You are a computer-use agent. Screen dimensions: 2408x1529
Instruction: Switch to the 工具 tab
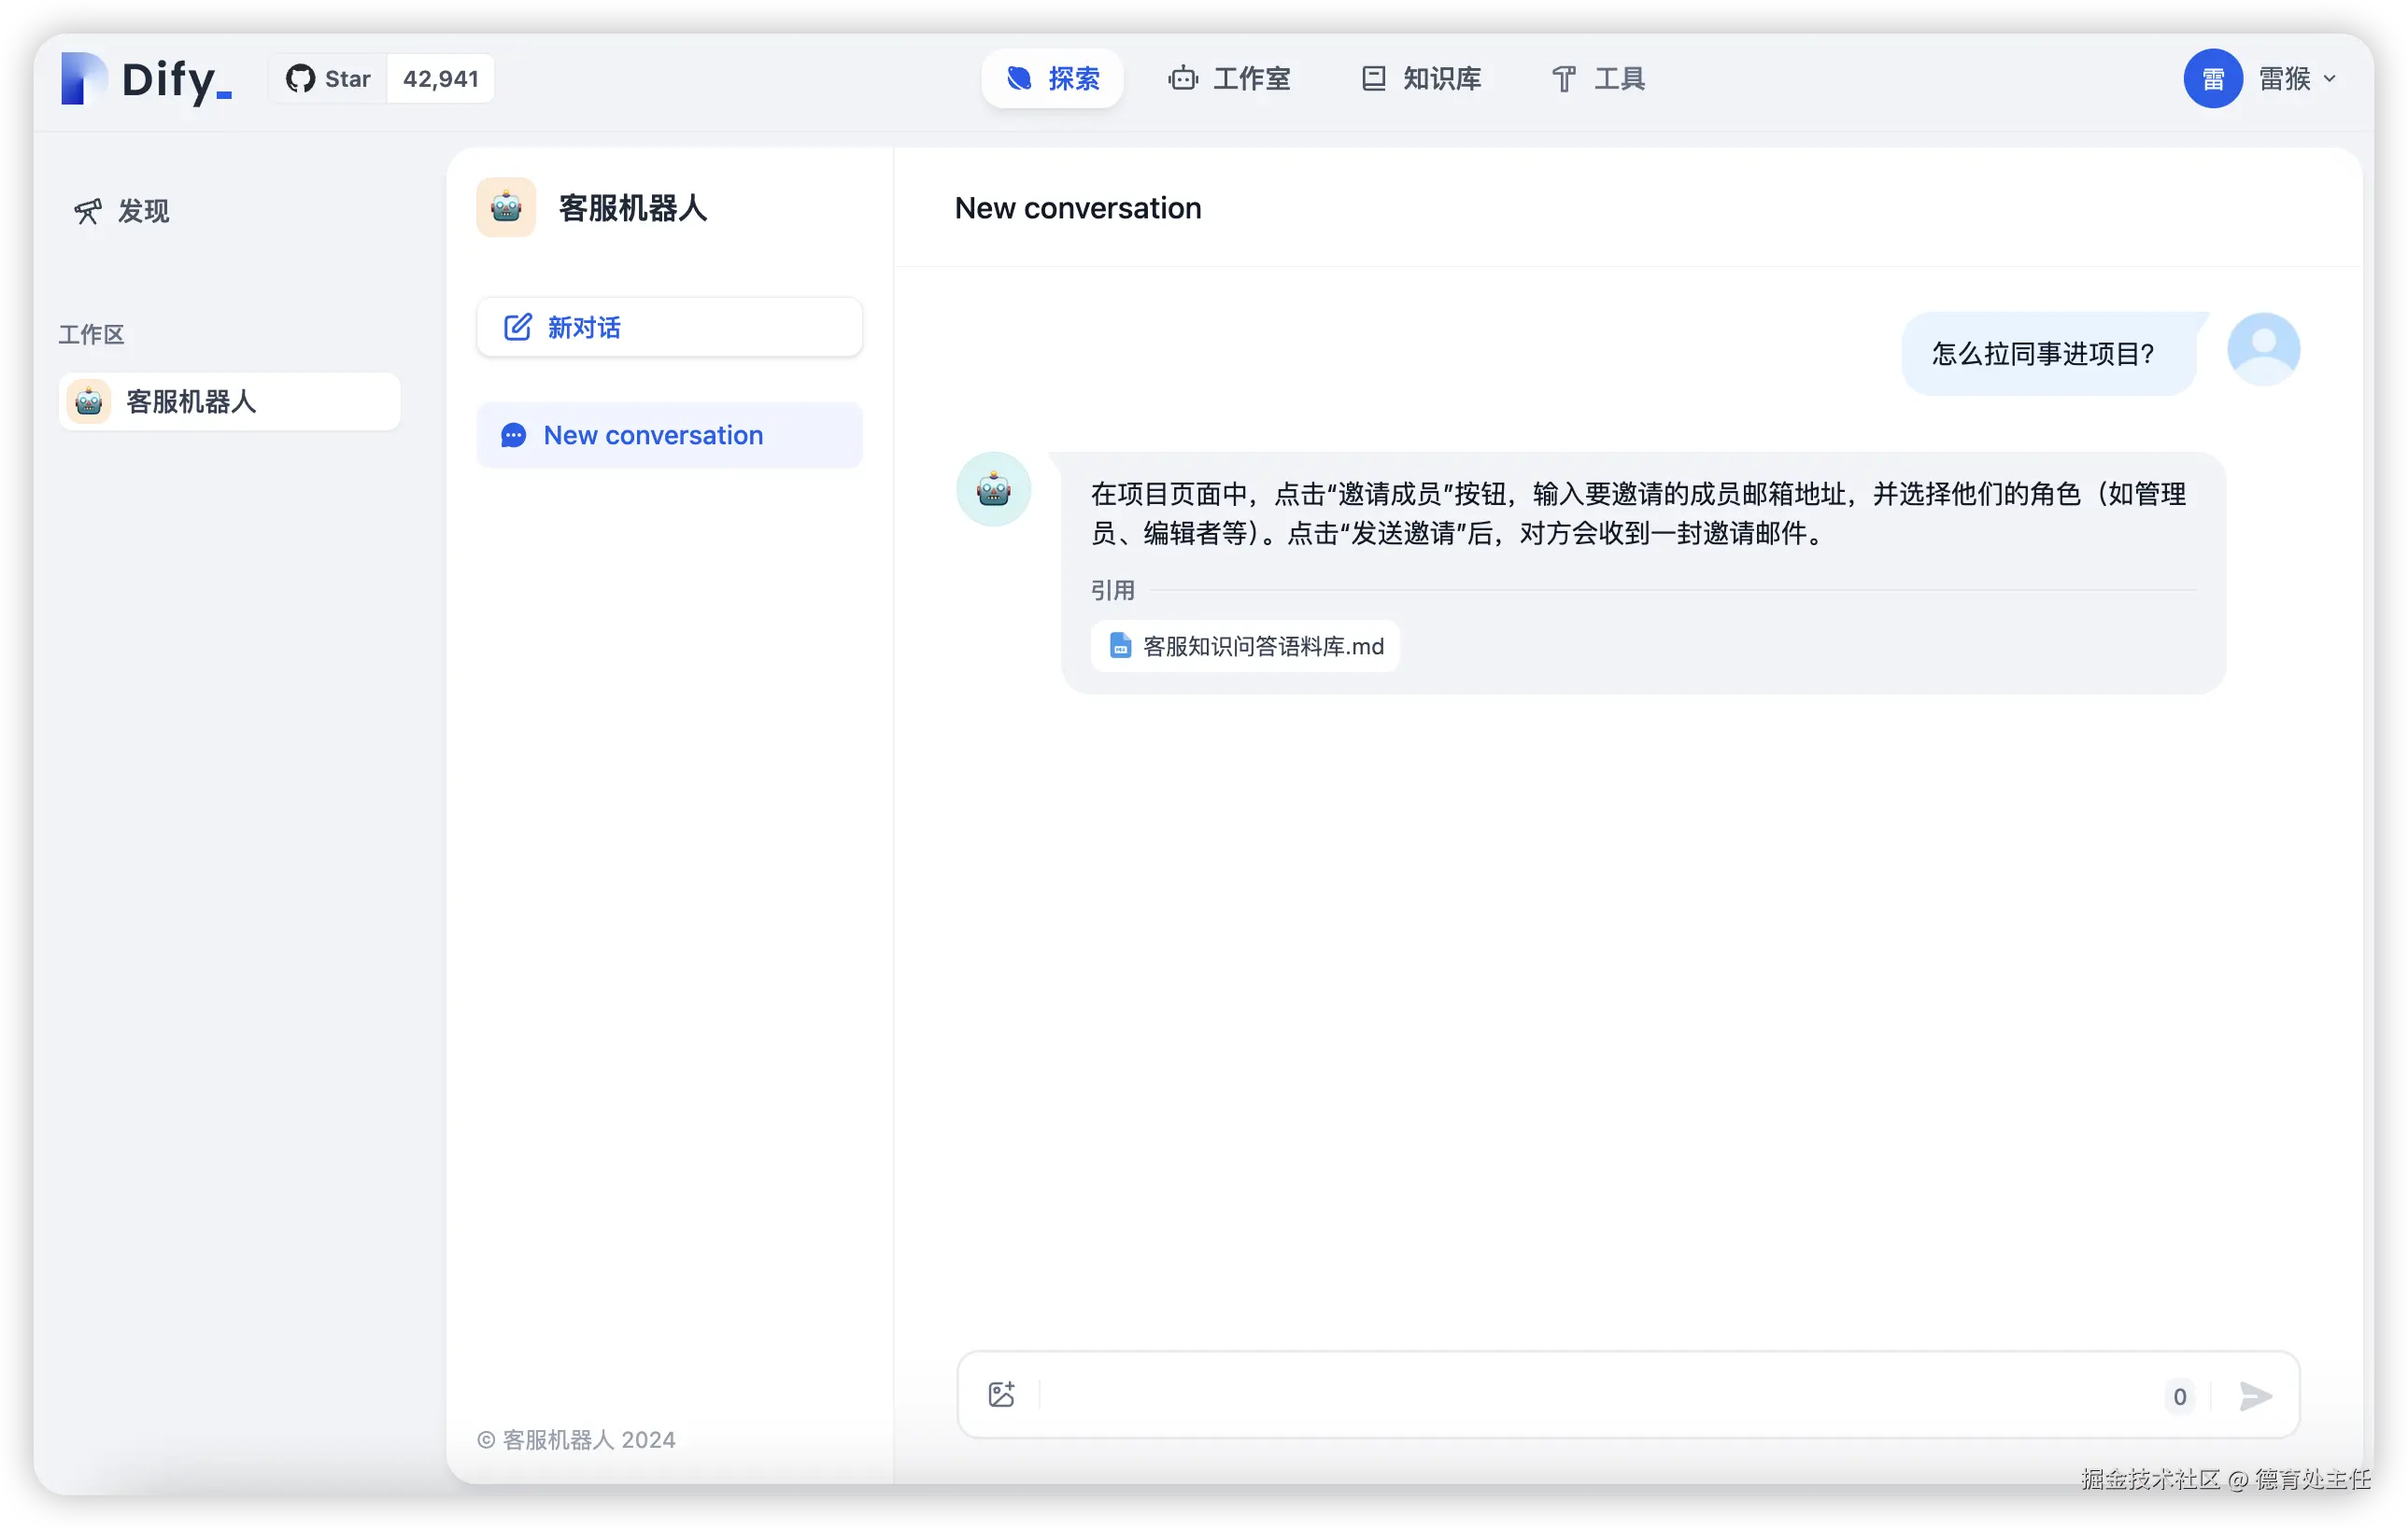point(1597,78)
